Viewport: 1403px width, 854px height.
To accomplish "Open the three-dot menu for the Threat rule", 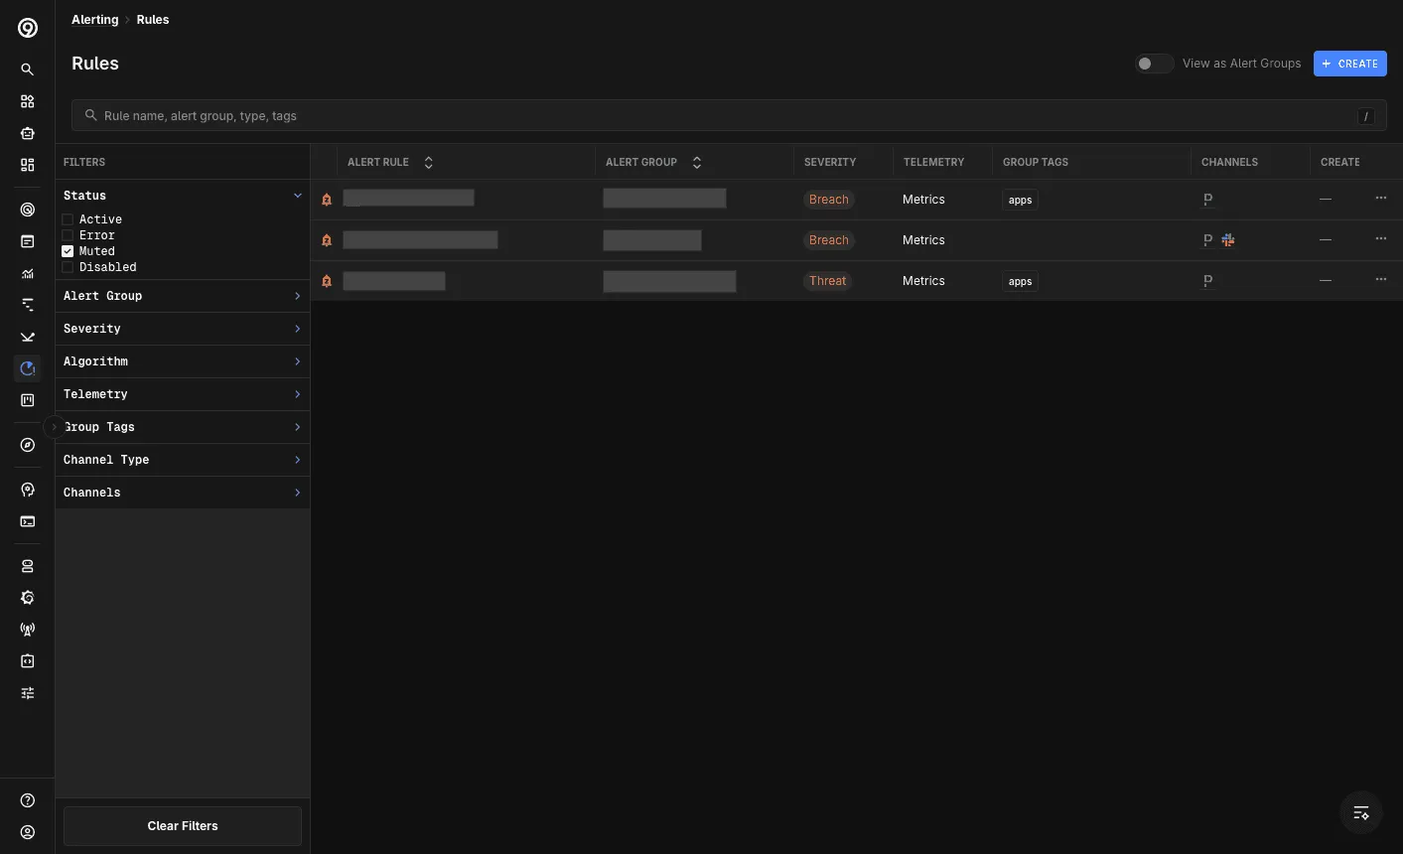I will 1381,279.
